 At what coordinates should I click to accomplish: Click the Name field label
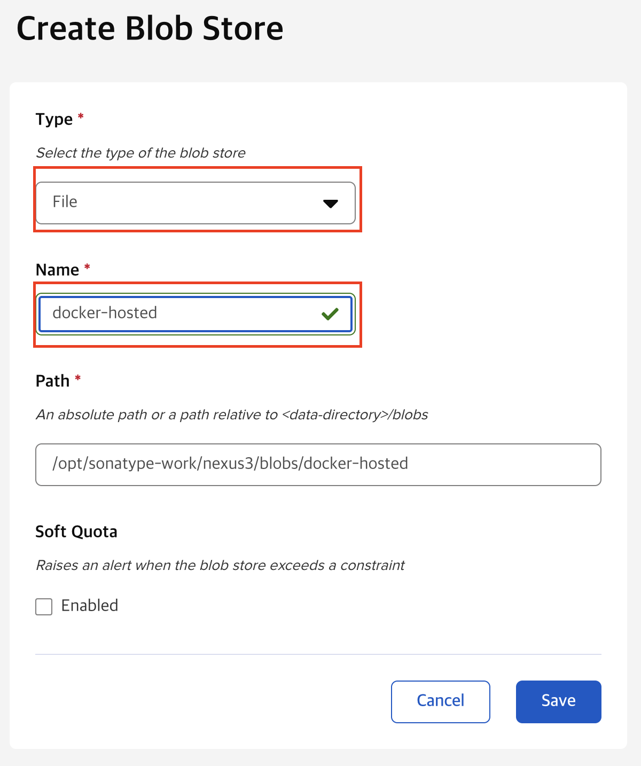[57, 270]
